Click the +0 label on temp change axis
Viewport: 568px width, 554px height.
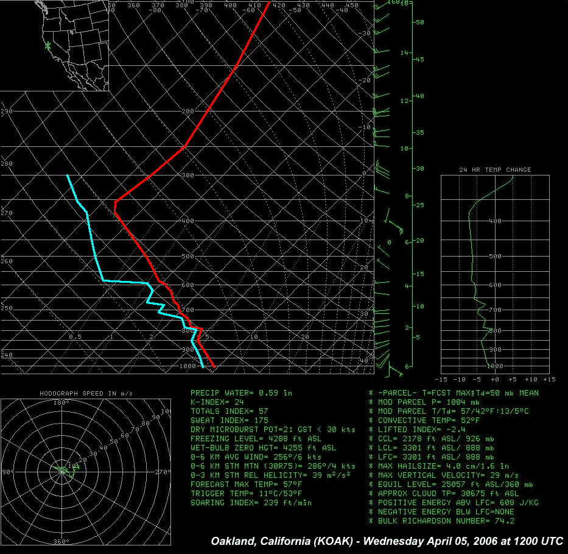point(495,379)
